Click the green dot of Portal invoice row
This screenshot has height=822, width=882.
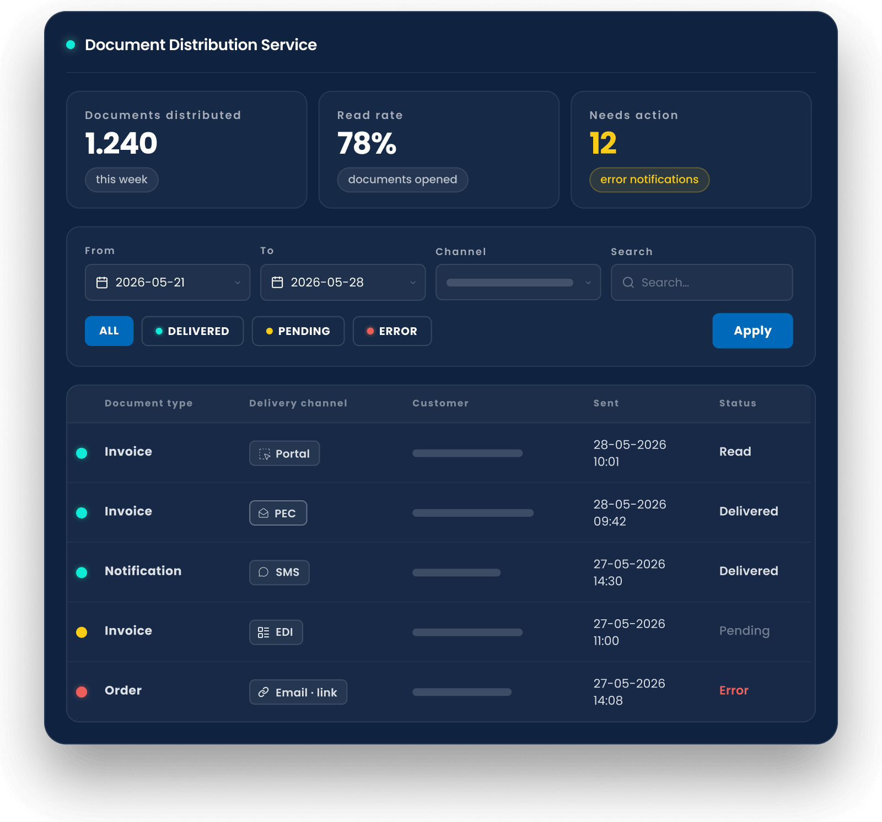tap(82, 453)
